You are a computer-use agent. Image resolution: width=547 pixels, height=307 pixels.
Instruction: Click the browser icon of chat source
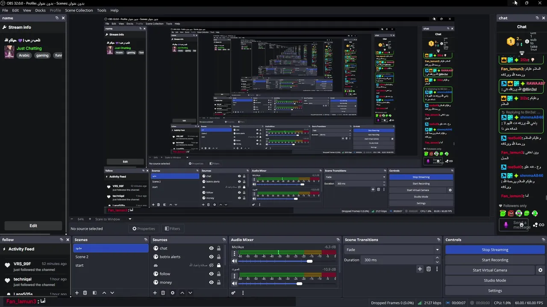156,248
